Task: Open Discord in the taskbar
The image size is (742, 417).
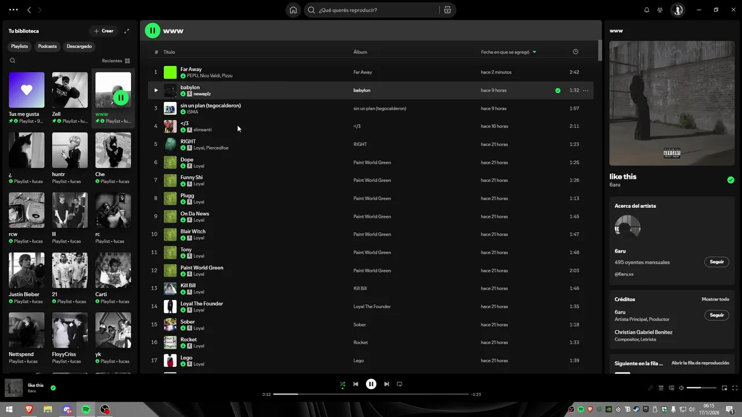Action: click(68, 409)
